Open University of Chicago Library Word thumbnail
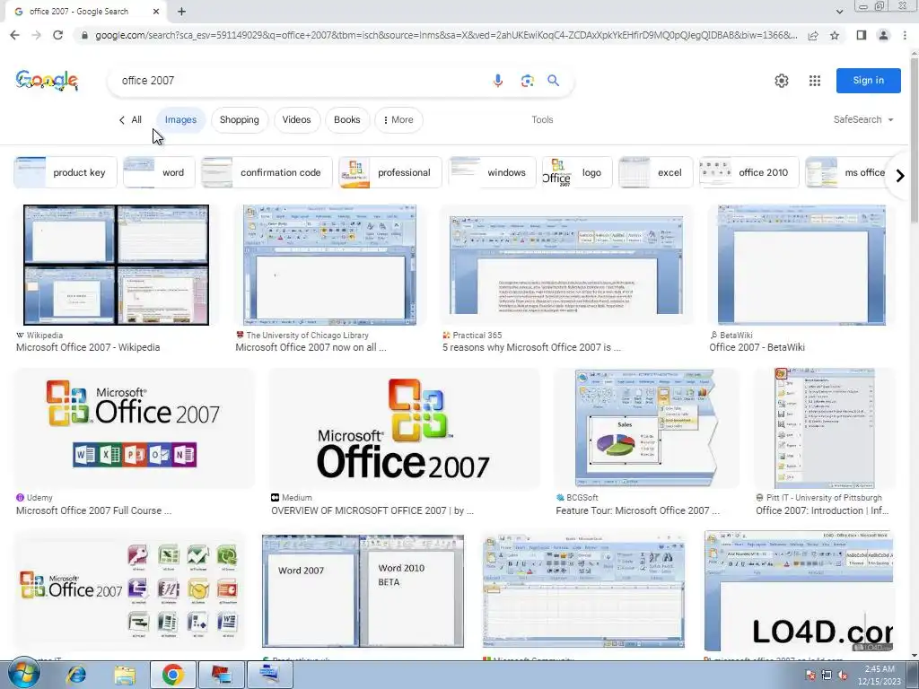 tap(330, 265)
